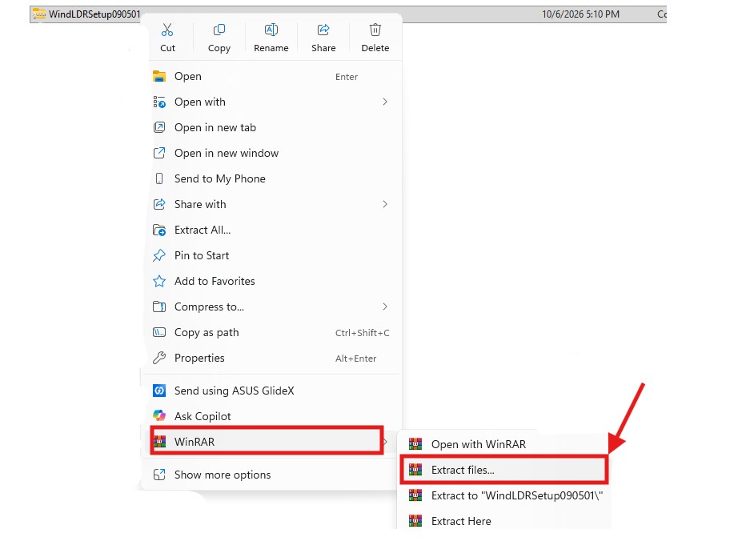Click the Share with menu label
Viewport: 746px width, 545px height.
coord(200,204)
